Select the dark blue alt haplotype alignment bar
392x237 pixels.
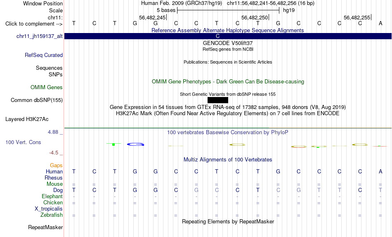coord(228,36)
